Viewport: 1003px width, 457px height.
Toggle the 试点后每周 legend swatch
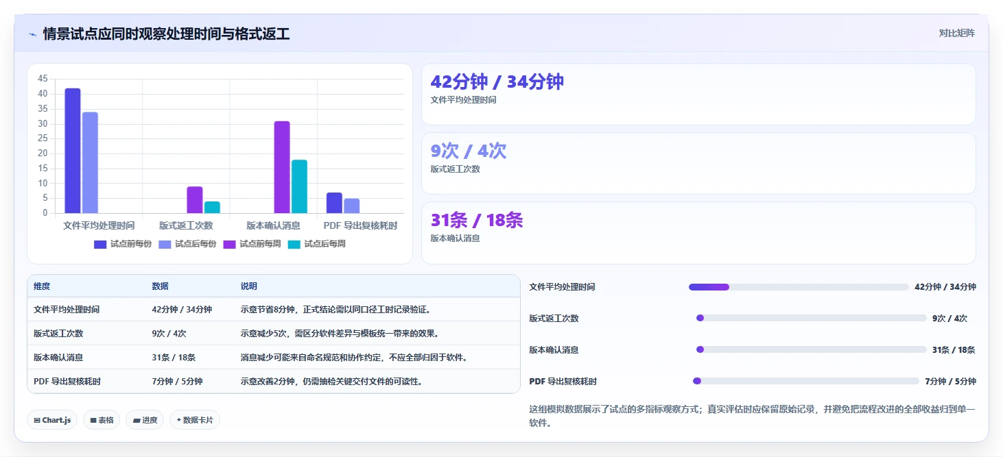point(294,244)
